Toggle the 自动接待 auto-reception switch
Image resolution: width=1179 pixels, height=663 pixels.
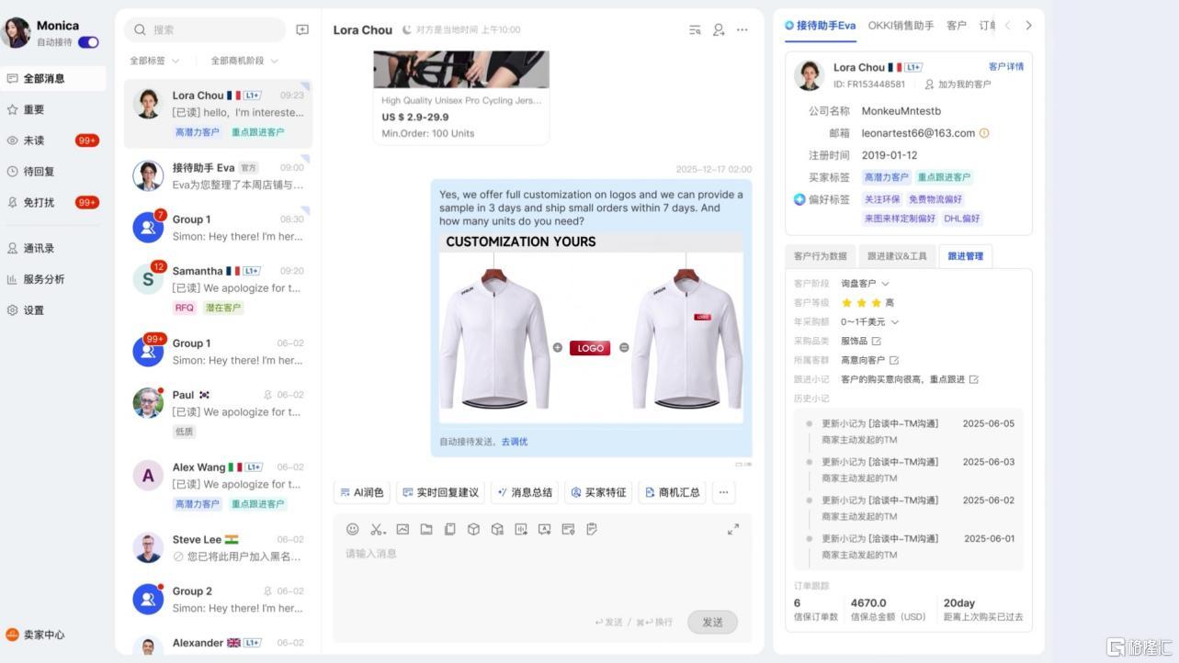tap(88, 42)
